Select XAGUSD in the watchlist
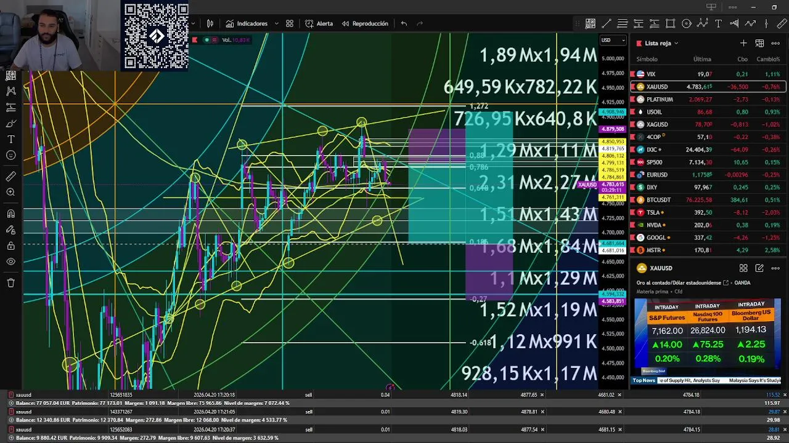The image size is (789, 443). coord(708,124)
